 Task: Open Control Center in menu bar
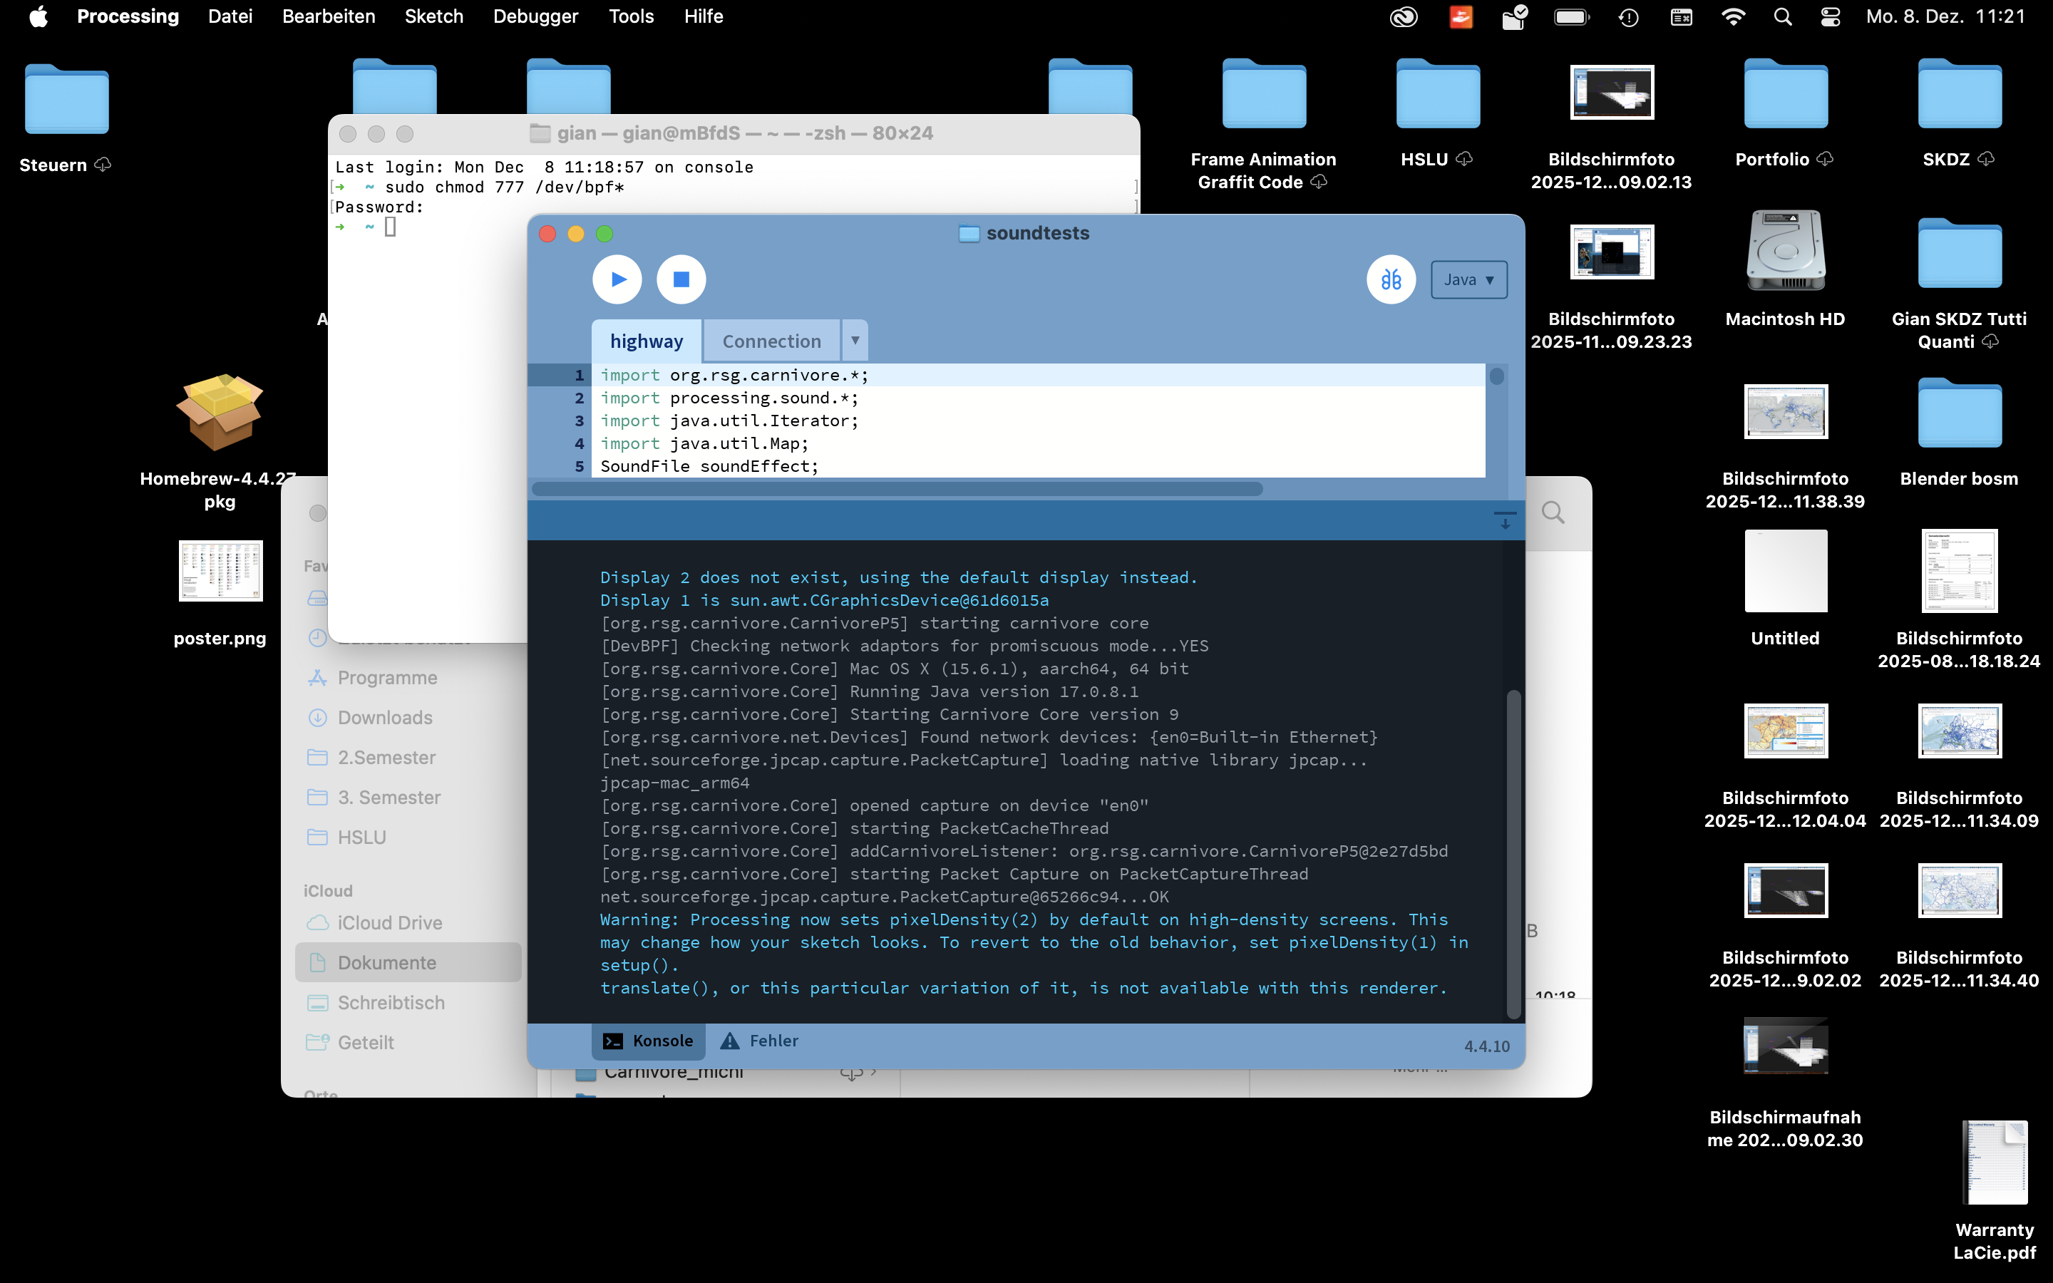(1830, 16)
